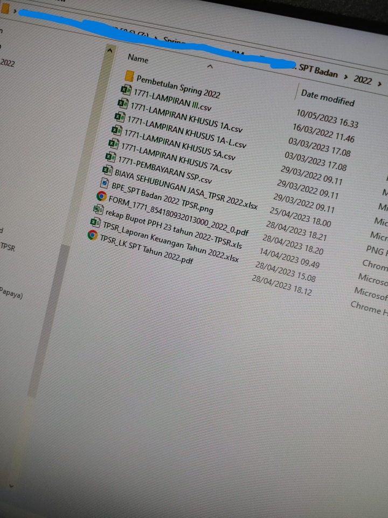Click the icon of rekap Bupot PPH 23 file

pyautogui.click(x=98, y=209)
